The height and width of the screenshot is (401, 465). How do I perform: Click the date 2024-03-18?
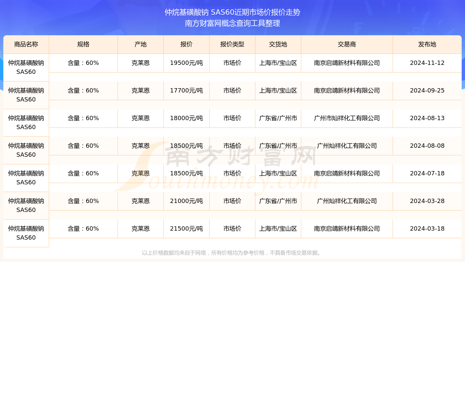(x=427, y=229)
